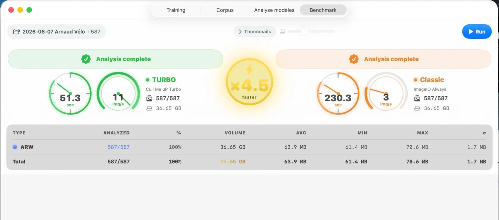
Task: Click the 230.3 sec Classic gauge
Action: (x=338, y=93)
